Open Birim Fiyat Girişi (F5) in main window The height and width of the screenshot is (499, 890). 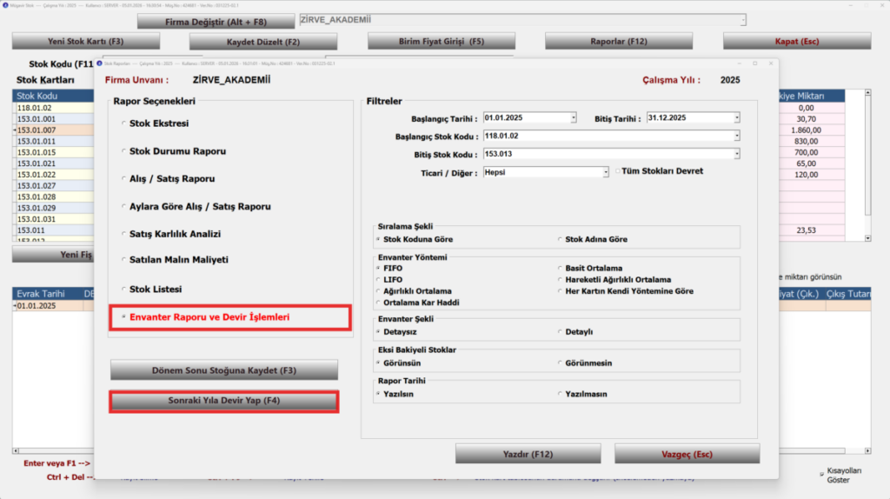tap(441, 42)
